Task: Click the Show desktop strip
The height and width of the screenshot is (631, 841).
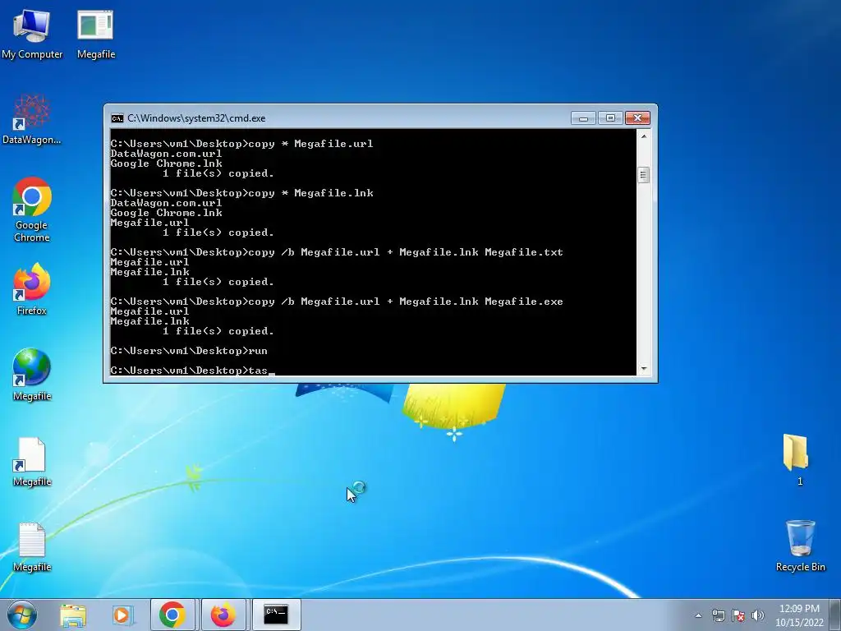Action: [x=835, y=615]
